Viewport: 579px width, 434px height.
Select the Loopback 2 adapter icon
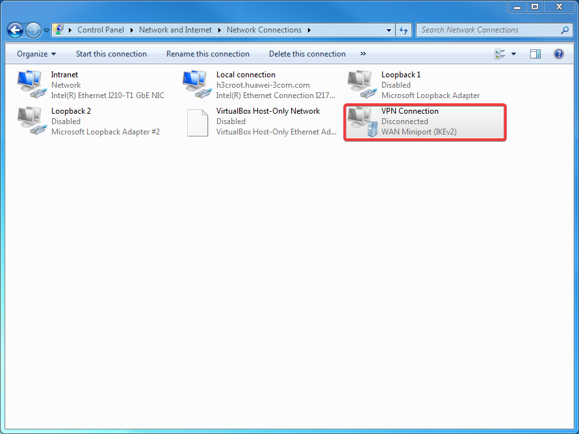click(x=32, y=121)
